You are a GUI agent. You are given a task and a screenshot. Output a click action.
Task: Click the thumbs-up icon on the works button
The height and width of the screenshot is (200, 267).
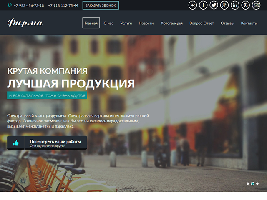point(16,142)
